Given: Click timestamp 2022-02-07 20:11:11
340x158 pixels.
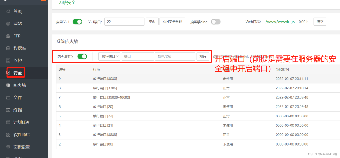Looking at the screenshot, I should point(292,79).
